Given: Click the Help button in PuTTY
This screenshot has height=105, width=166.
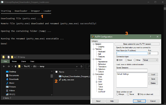Looking at the screenshot, I should point(112,101).
